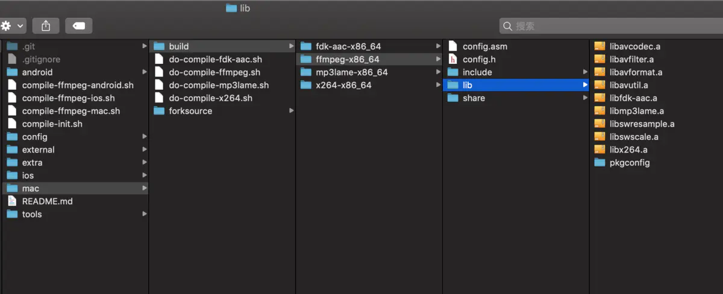The height and width of the screenshot is (294, 723).
Task: Click the lib window title folder icon
Action: [x=231, y=8]
